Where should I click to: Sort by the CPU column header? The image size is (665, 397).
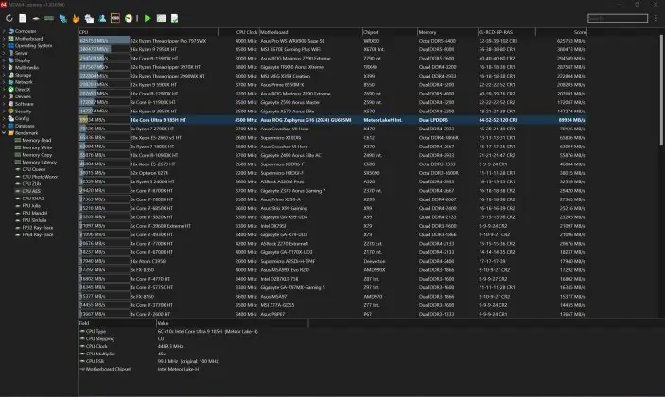coord(148,32)
